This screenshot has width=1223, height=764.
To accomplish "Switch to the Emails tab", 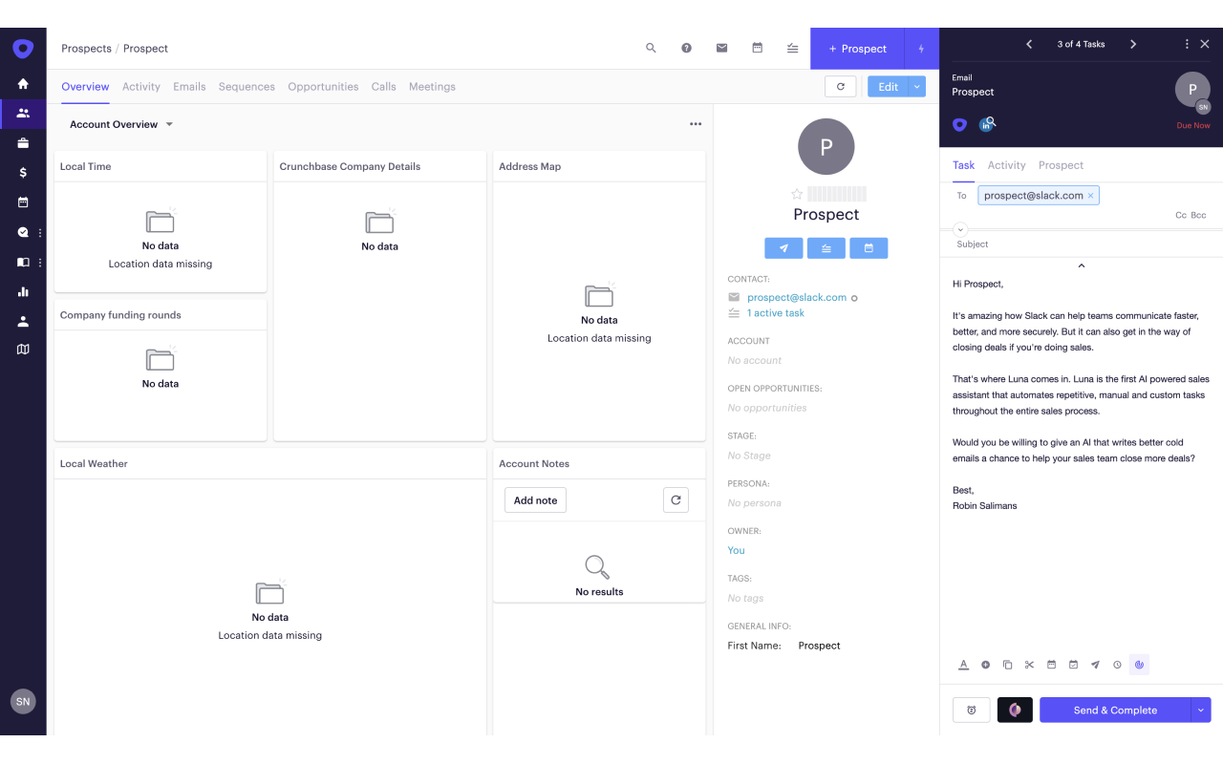I will tap(189, 87).
